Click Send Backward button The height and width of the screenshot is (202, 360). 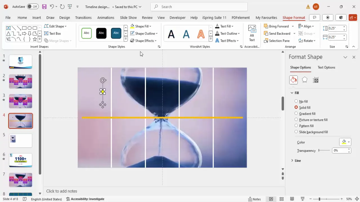point(277,33)
